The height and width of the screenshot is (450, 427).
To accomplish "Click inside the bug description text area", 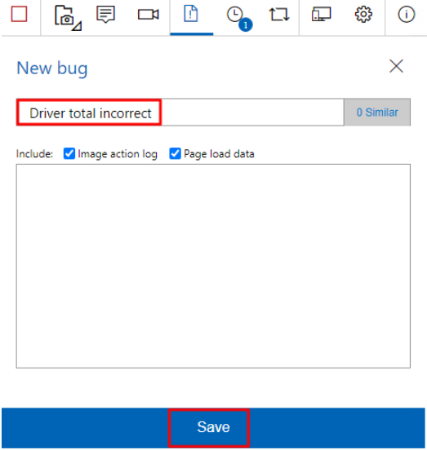I will (x=213, y=266).
